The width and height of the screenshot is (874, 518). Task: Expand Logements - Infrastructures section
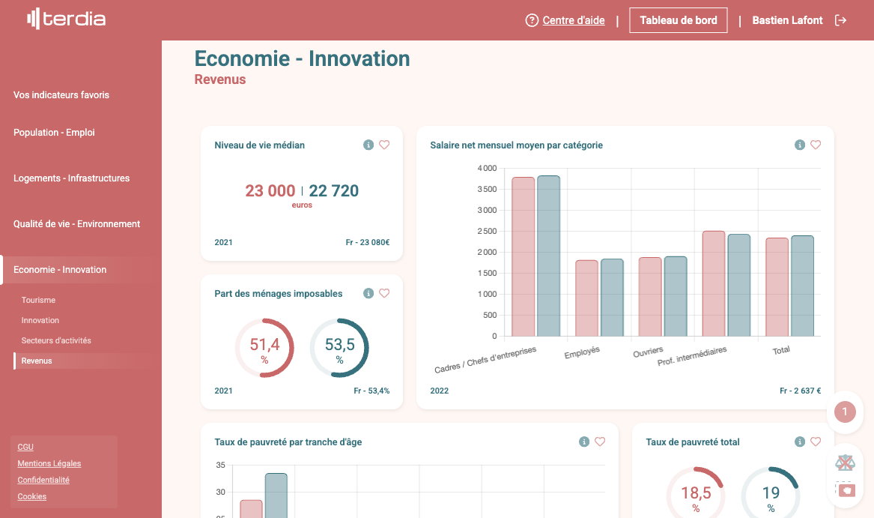click(71, 178)
